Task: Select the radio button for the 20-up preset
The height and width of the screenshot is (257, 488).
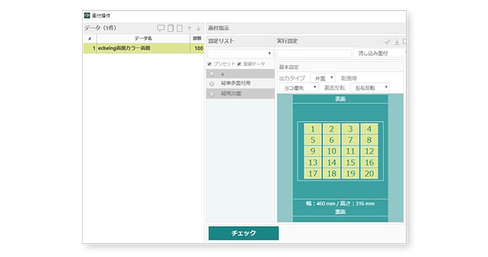Action: [212, 94]
